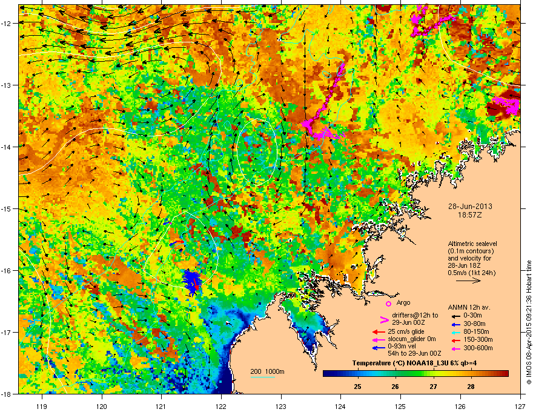Click the magenta drifter patch near the right edge
The image size is (533, 412).
pos(506,105)
